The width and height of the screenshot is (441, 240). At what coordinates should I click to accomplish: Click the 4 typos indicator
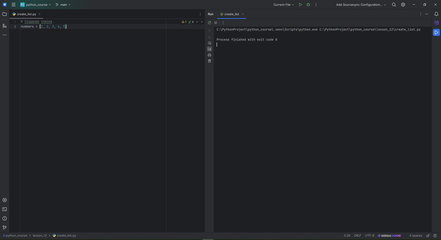tap(191, 22)
